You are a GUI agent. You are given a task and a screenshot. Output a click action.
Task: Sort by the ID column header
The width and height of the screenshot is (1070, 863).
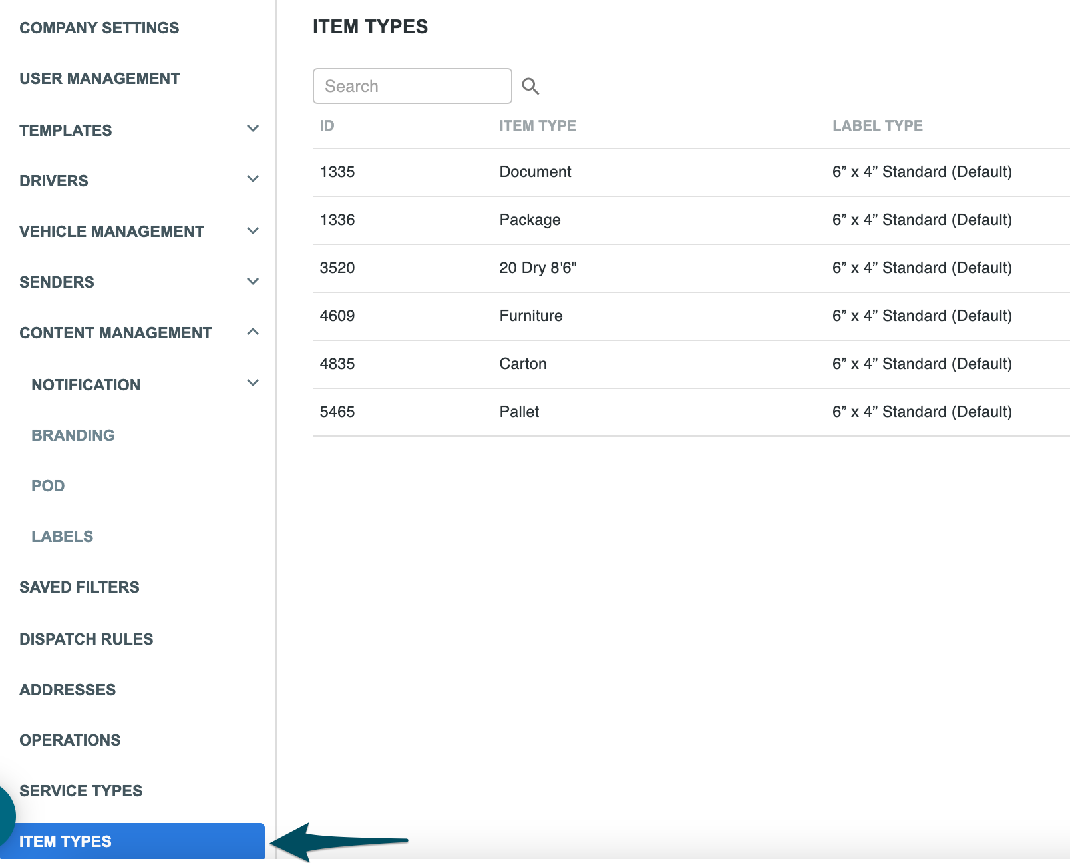click(327, 126)
